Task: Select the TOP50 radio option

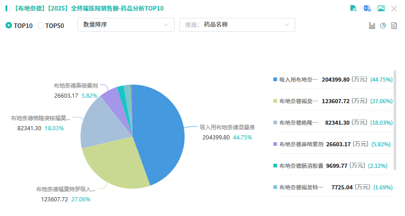Action: (40, 26)
